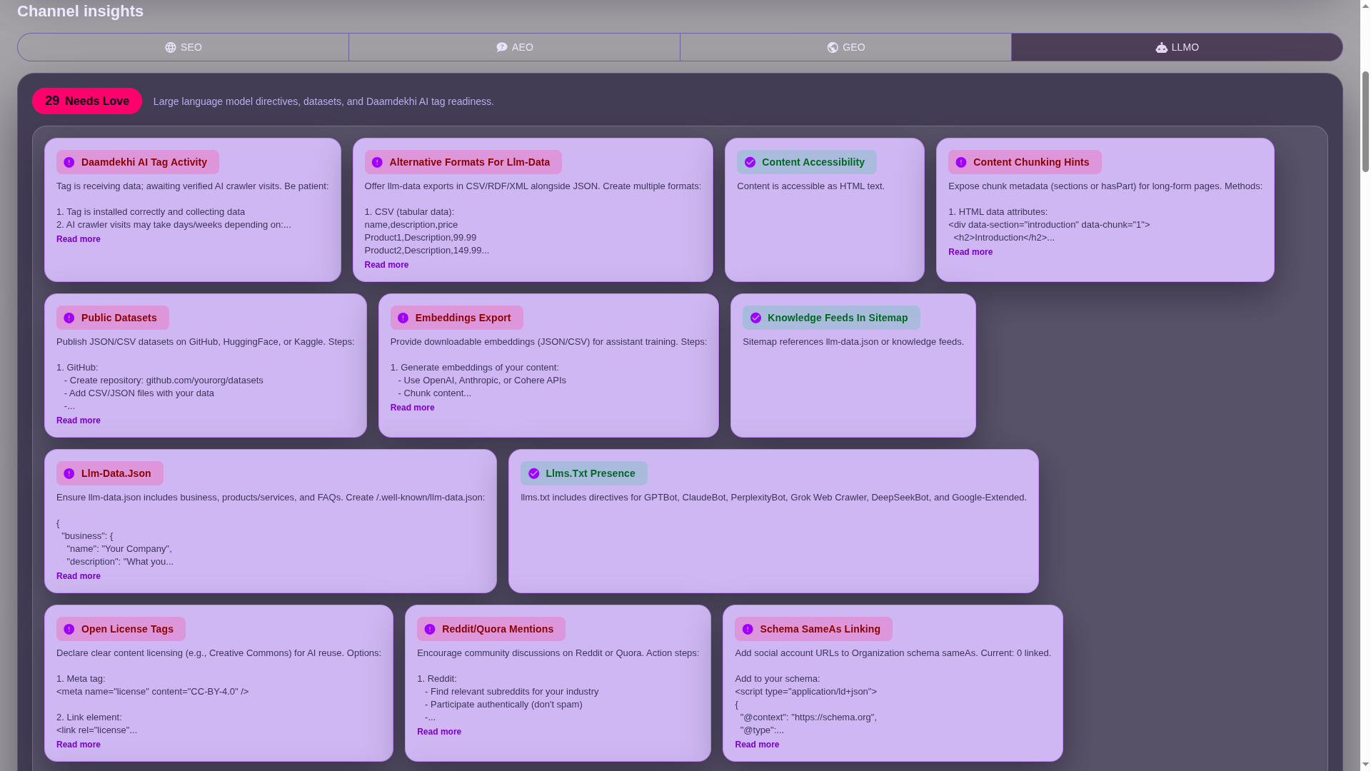Click the warning icon beside Embeddings Export

pos(403,318)
